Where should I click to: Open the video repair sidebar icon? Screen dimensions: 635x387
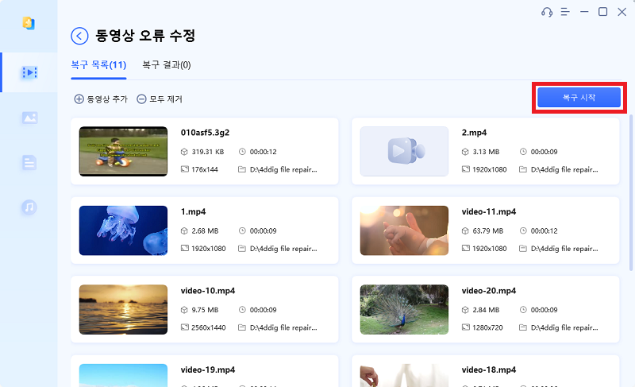click(x=29, y=72)
